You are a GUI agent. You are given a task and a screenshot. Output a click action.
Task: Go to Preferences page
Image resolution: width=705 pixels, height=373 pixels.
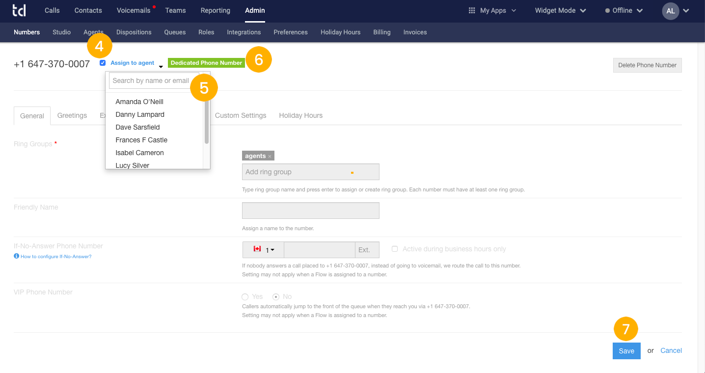pyautogui.click(x=291, y=32)
